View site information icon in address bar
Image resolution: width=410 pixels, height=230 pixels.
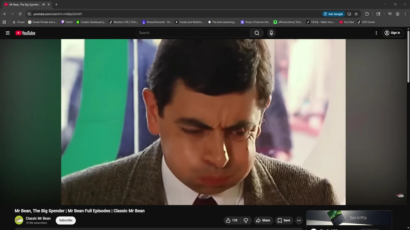[29, 14]
